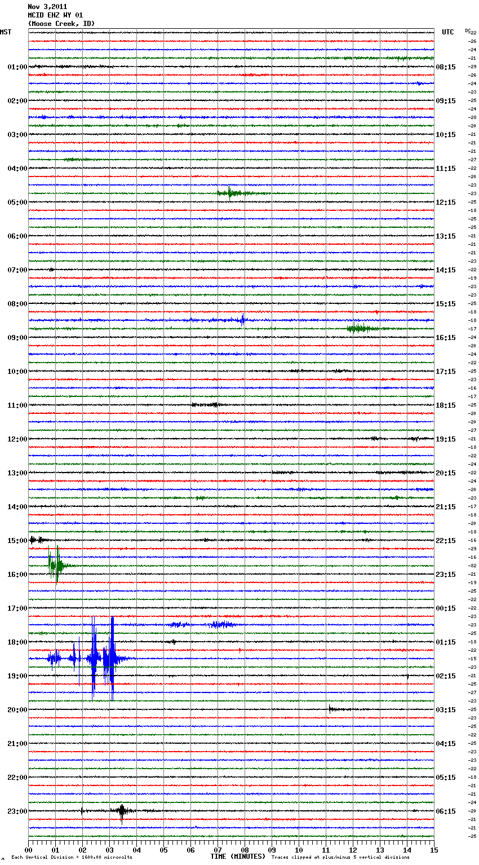The width and height of the screenshot is (479, 865).
Task: Click the station code "MCID EHZ WY 01"
Action: pyautogui.click(x=55, y=15)
